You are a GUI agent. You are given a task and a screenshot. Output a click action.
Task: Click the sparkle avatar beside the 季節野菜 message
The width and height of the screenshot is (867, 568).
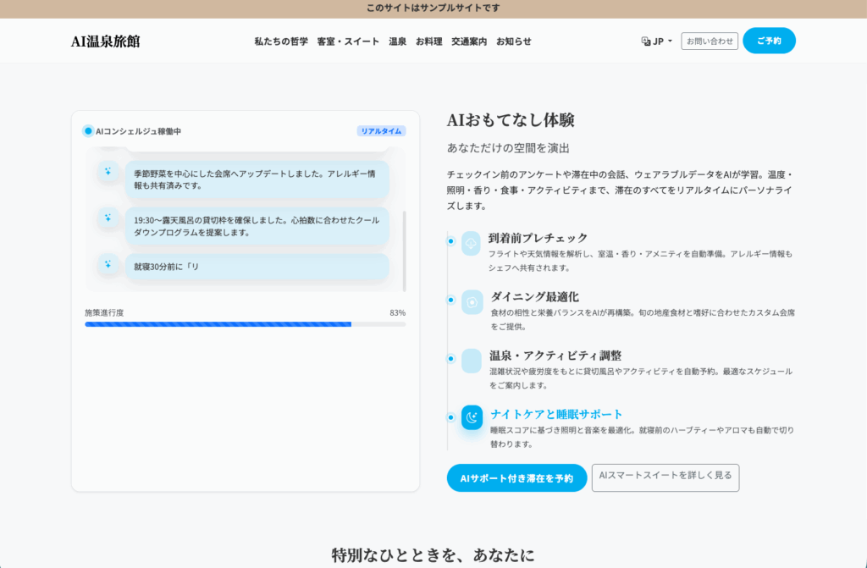(x=108, y=172)
